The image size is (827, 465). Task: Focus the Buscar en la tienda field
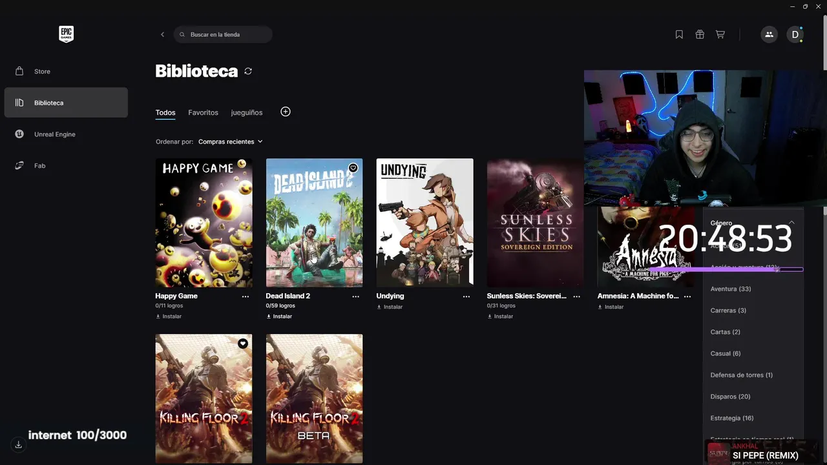tap(223, 35)
